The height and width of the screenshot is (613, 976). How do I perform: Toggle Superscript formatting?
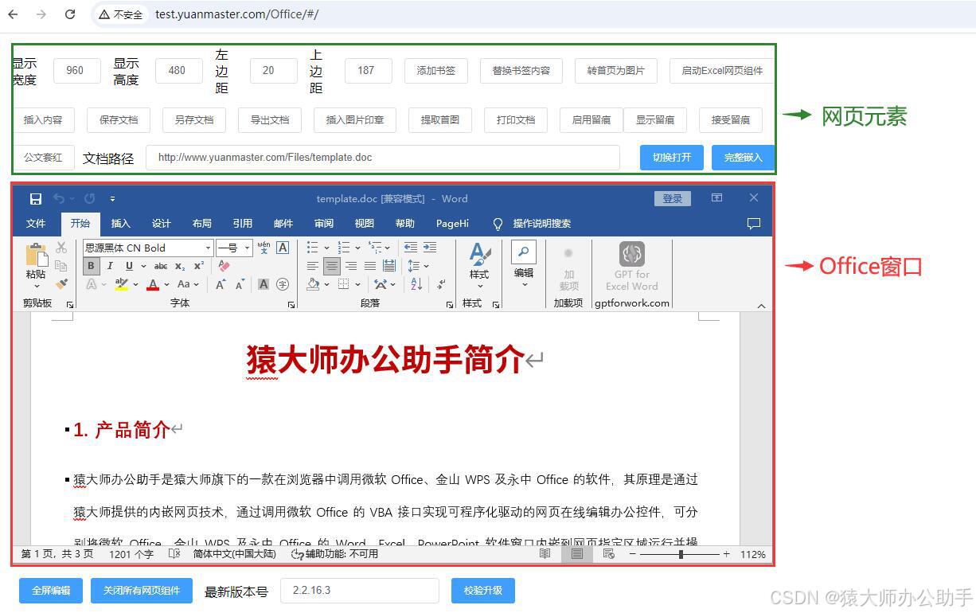click(x=199, y=266)
